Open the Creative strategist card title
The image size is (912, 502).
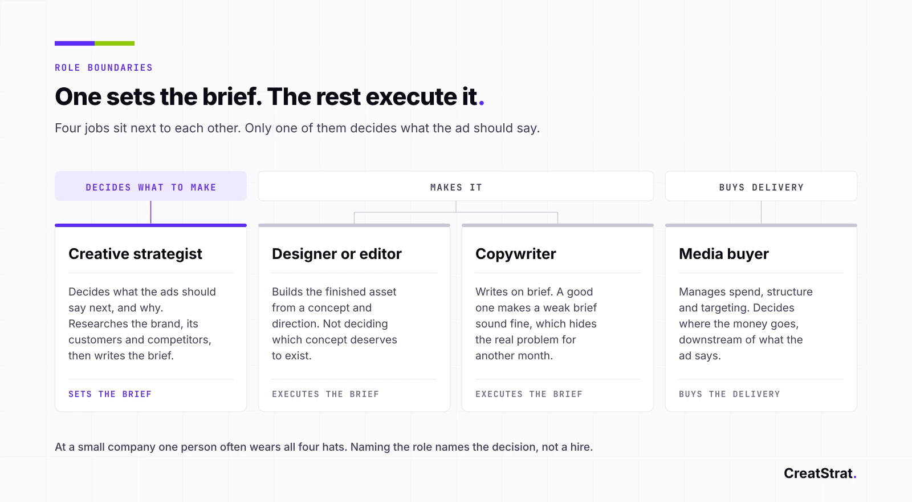(135, 254)
